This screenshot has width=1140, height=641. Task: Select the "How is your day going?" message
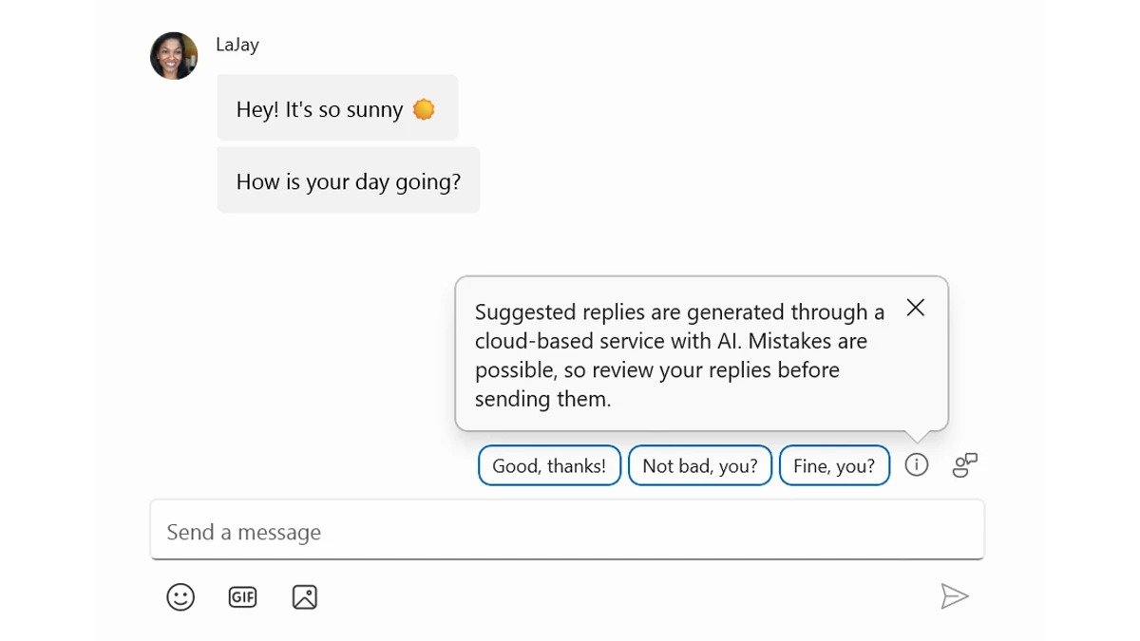coord(348,181)
